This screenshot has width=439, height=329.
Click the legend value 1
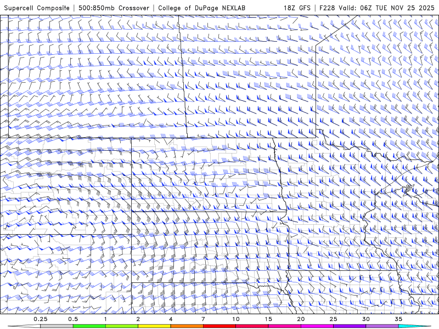105,319
